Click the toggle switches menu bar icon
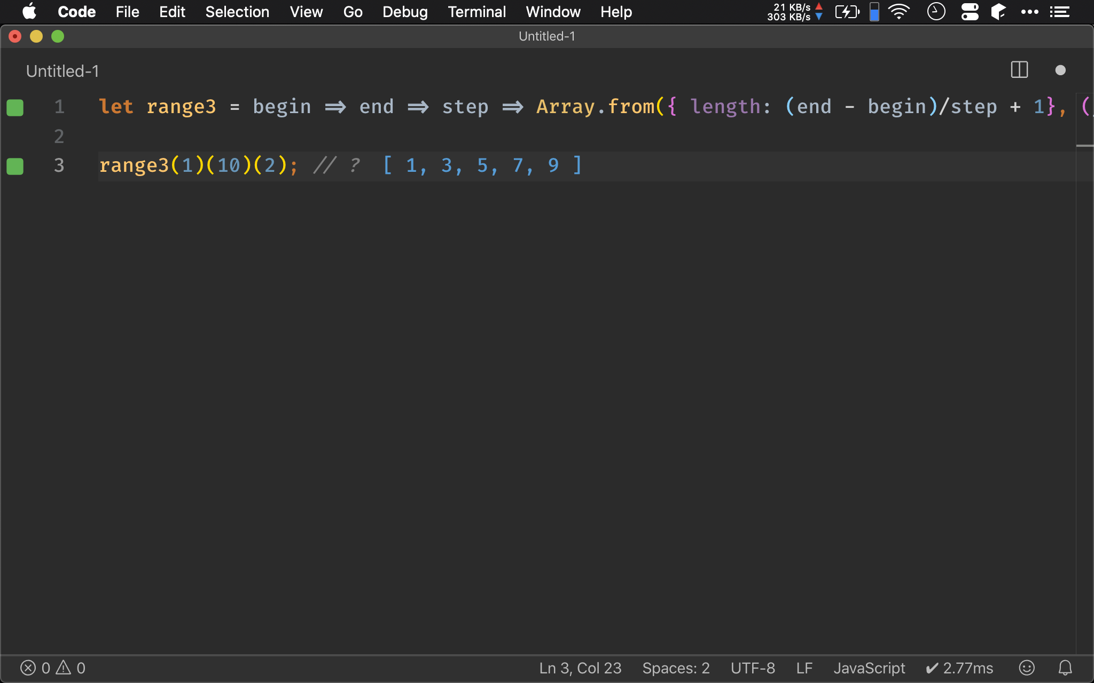1094x683 pixels. click(x=970, y=12)
